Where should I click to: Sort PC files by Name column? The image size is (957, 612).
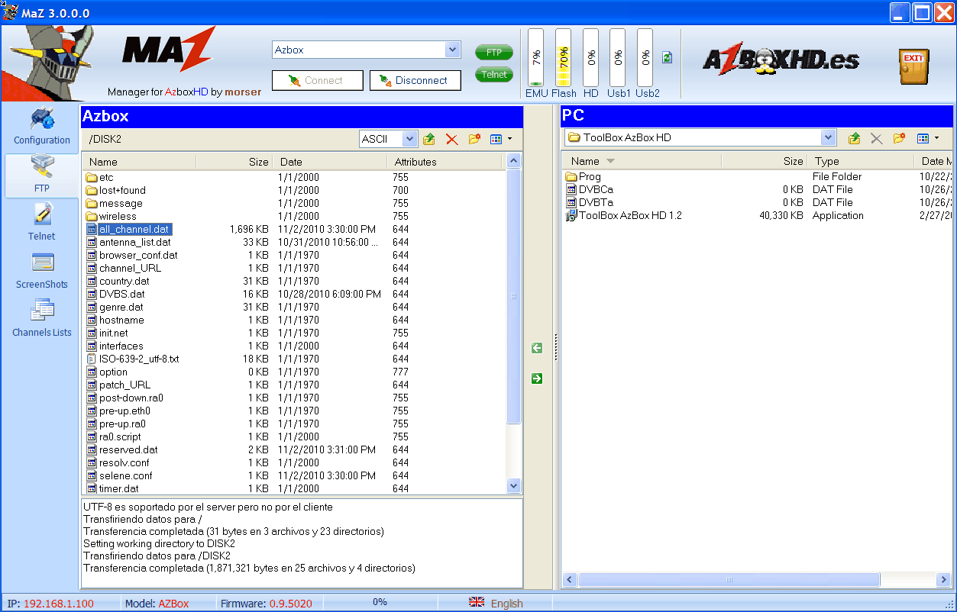tap(642, 161)
